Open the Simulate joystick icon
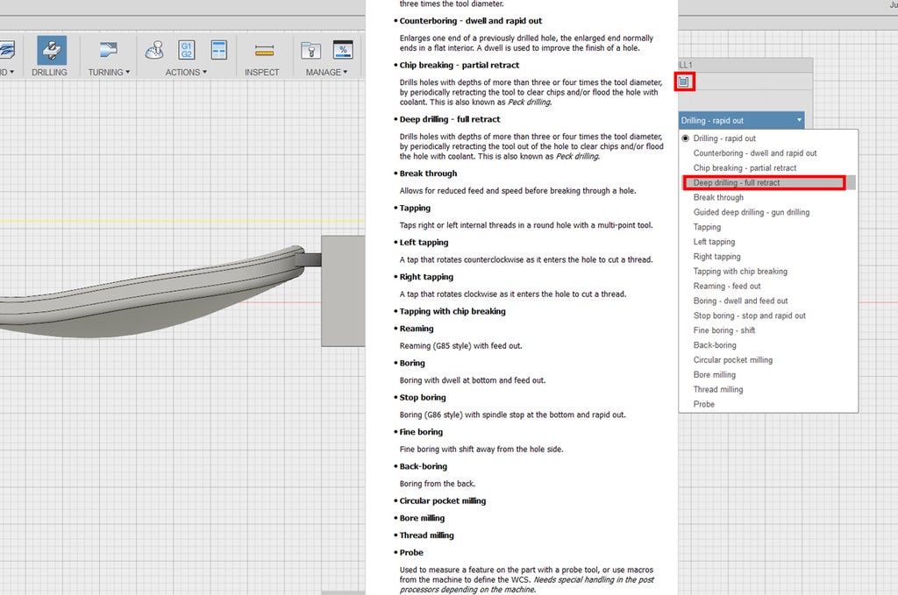This screenshot has height=595, width=898. [x=154, y=50]
